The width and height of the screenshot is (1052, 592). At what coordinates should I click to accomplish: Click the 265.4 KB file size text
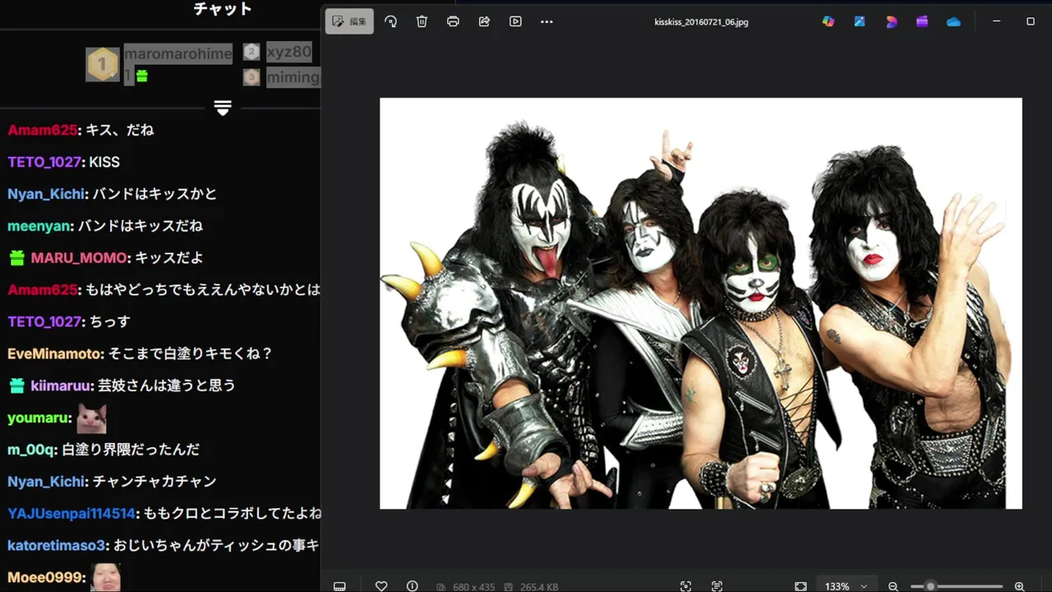[x=538, y=587]
